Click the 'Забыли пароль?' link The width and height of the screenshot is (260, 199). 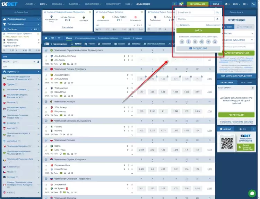click(x=213, y=25)
